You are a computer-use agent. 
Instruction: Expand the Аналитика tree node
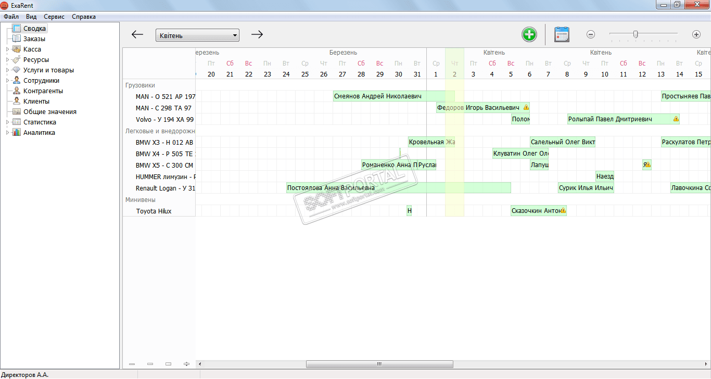pos(7,133)
